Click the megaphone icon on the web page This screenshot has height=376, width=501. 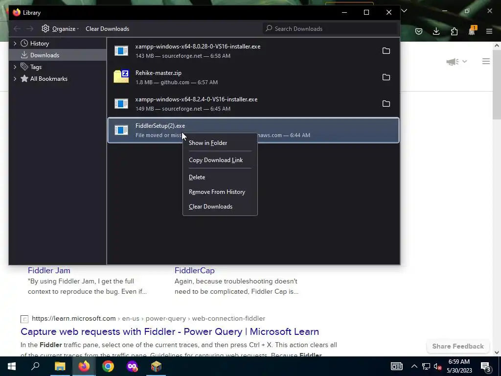(452, 61)
